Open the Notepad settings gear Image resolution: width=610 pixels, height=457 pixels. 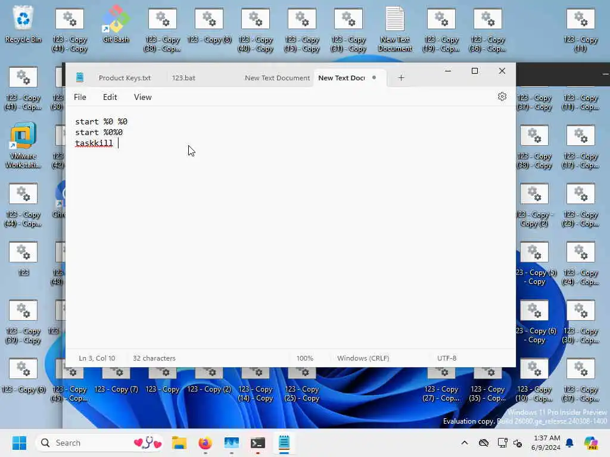pyautogui.click(x=502, y=96)
